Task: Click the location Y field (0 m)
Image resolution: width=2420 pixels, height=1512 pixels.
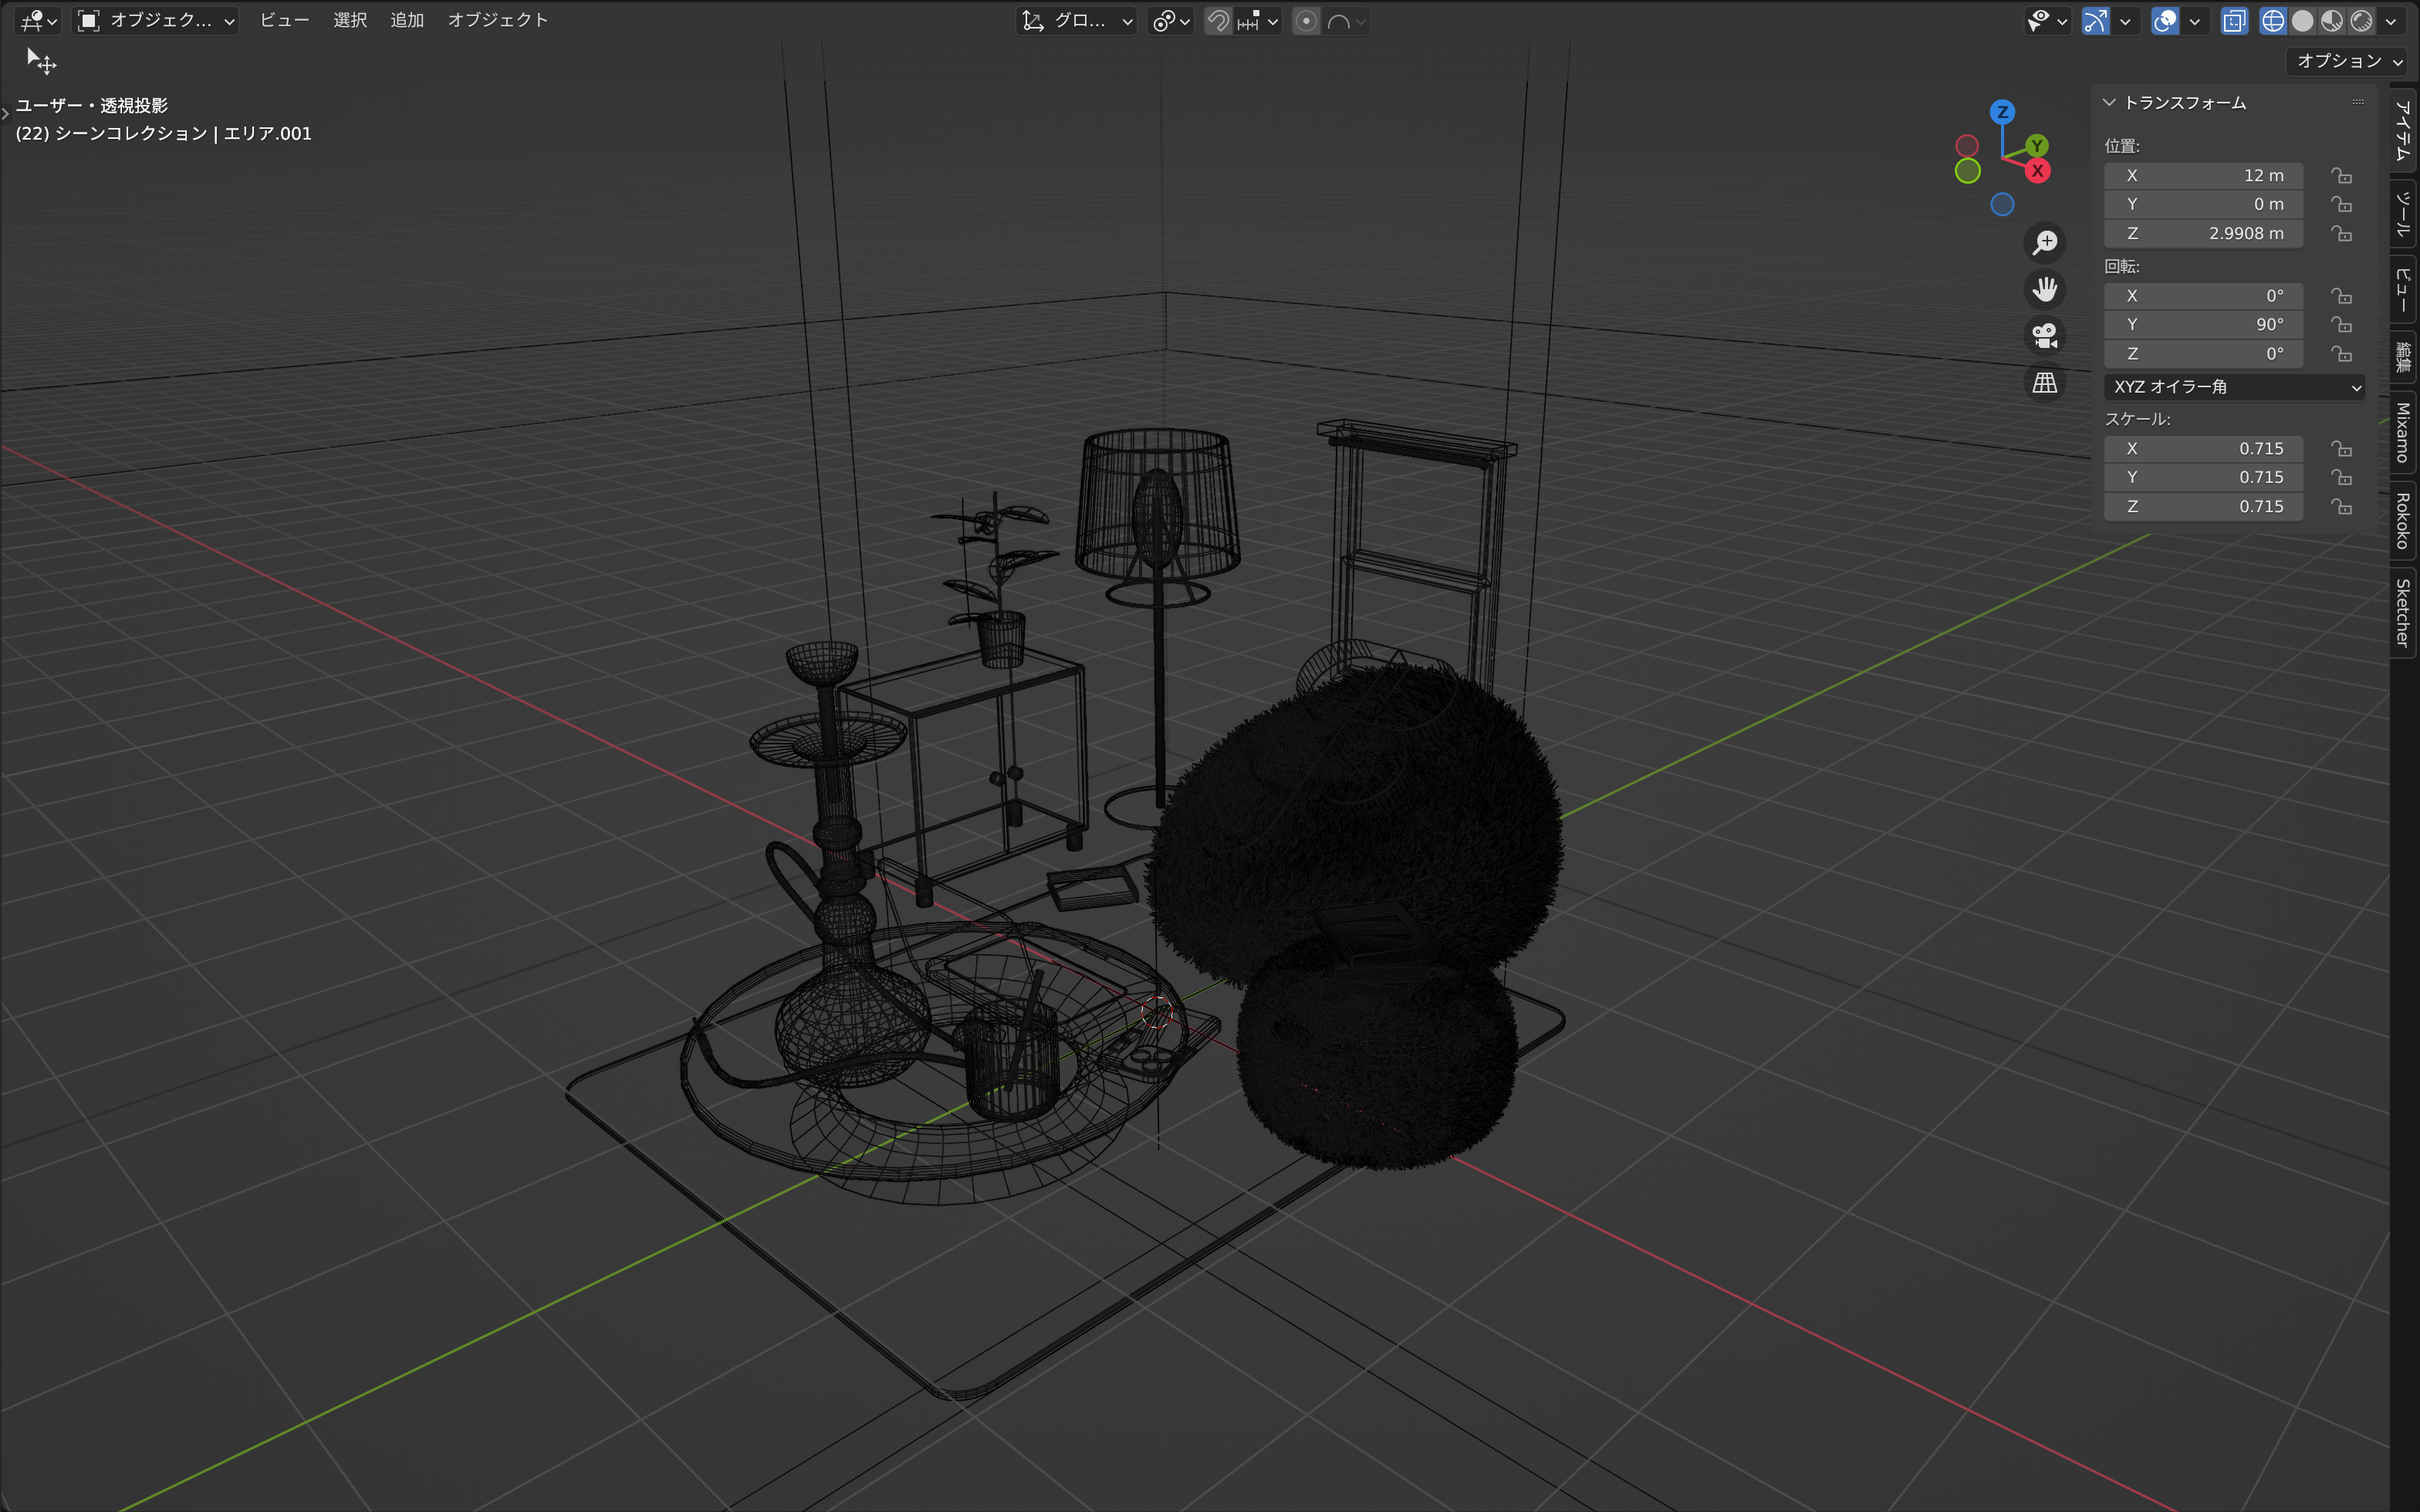Action: [x=2203, y=204]
